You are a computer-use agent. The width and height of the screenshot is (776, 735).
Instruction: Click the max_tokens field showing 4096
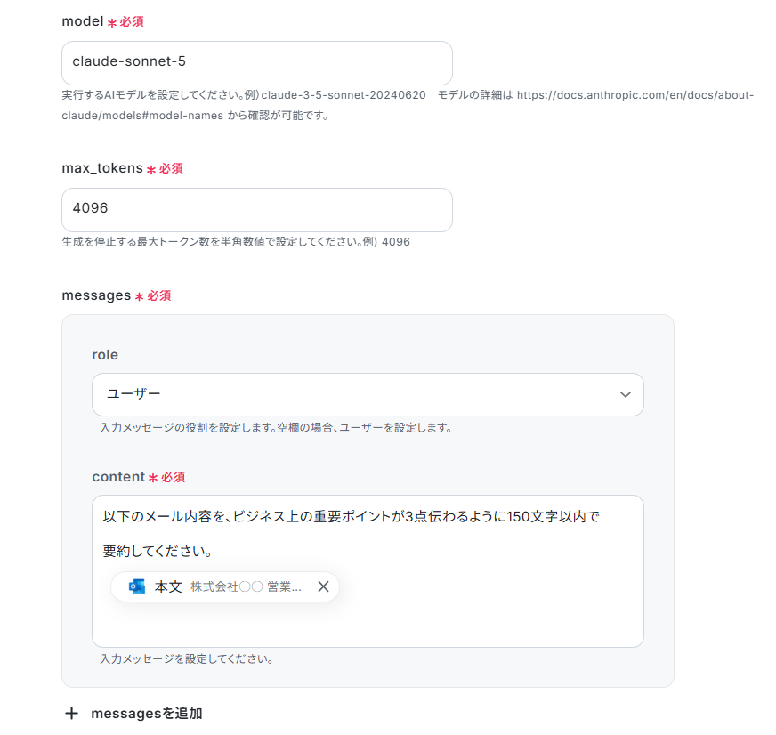257,210
